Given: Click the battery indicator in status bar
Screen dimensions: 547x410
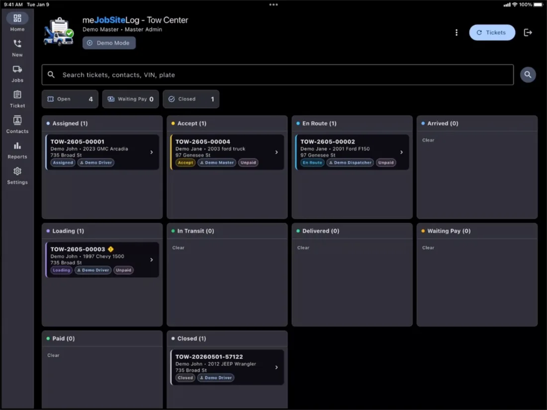Looking at the screenshot, I should (538, 4).
